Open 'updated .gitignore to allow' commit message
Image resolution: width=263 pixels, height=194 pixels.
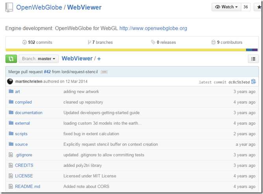coord(104,155)
